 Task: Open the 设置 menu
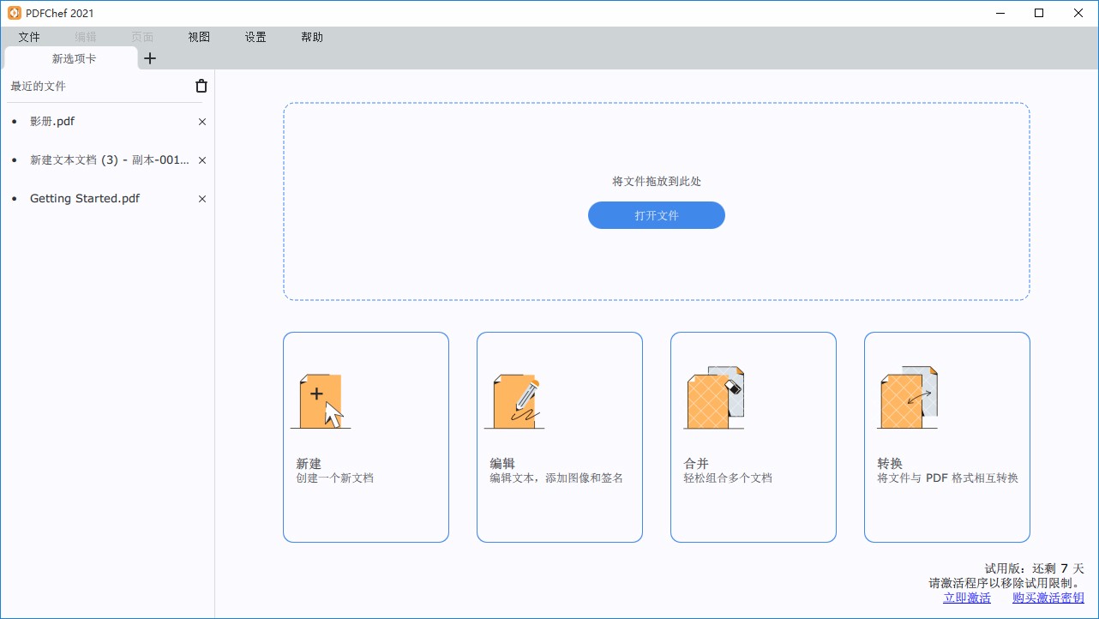click(x=255, y=37)
